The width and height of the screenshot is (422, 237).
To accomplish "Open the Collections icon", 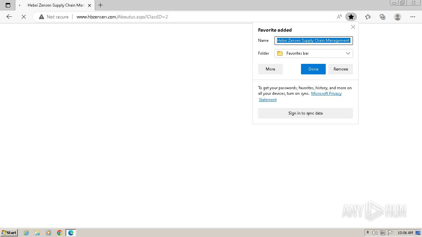I will [x=382, y=17].
